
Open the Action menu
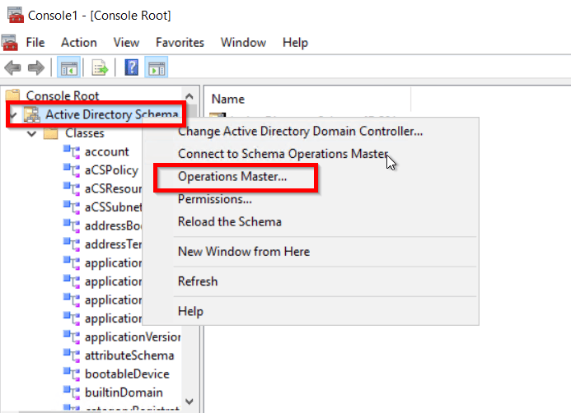78,43
